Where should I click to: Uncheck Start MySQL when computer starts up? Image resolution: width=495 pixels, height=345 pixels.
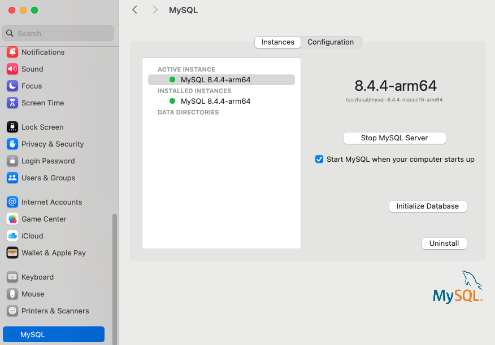pos(319,159)
